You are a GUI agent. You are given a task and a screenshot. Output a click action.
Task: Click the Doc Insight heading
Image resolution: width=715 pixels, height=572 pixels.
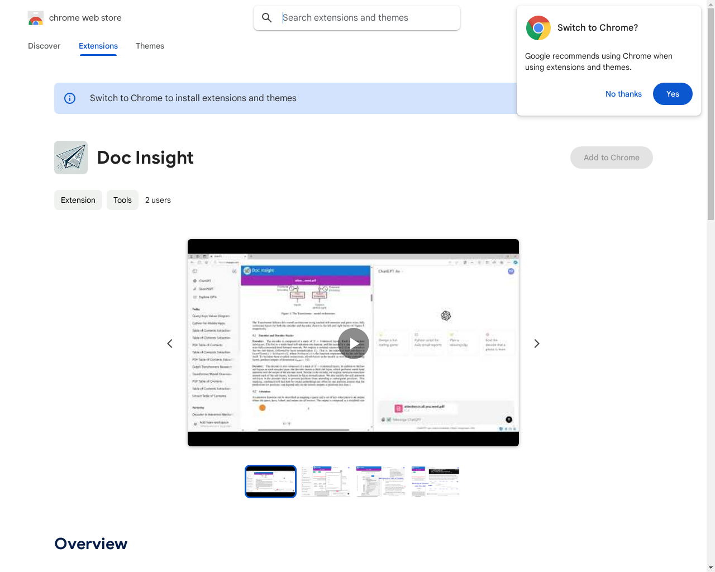click(x=145, y=158)
